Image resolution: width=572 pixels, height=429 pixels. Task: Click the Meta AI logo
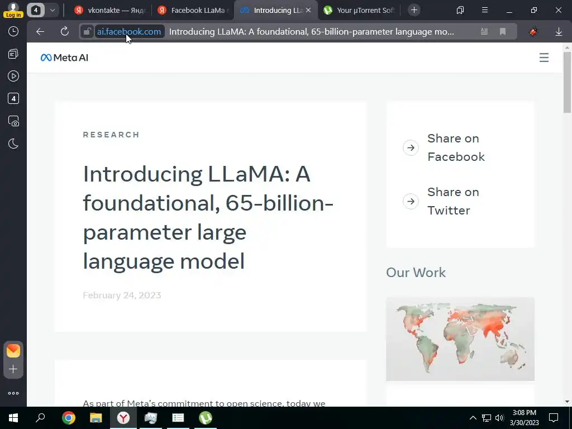click(65, 58)
